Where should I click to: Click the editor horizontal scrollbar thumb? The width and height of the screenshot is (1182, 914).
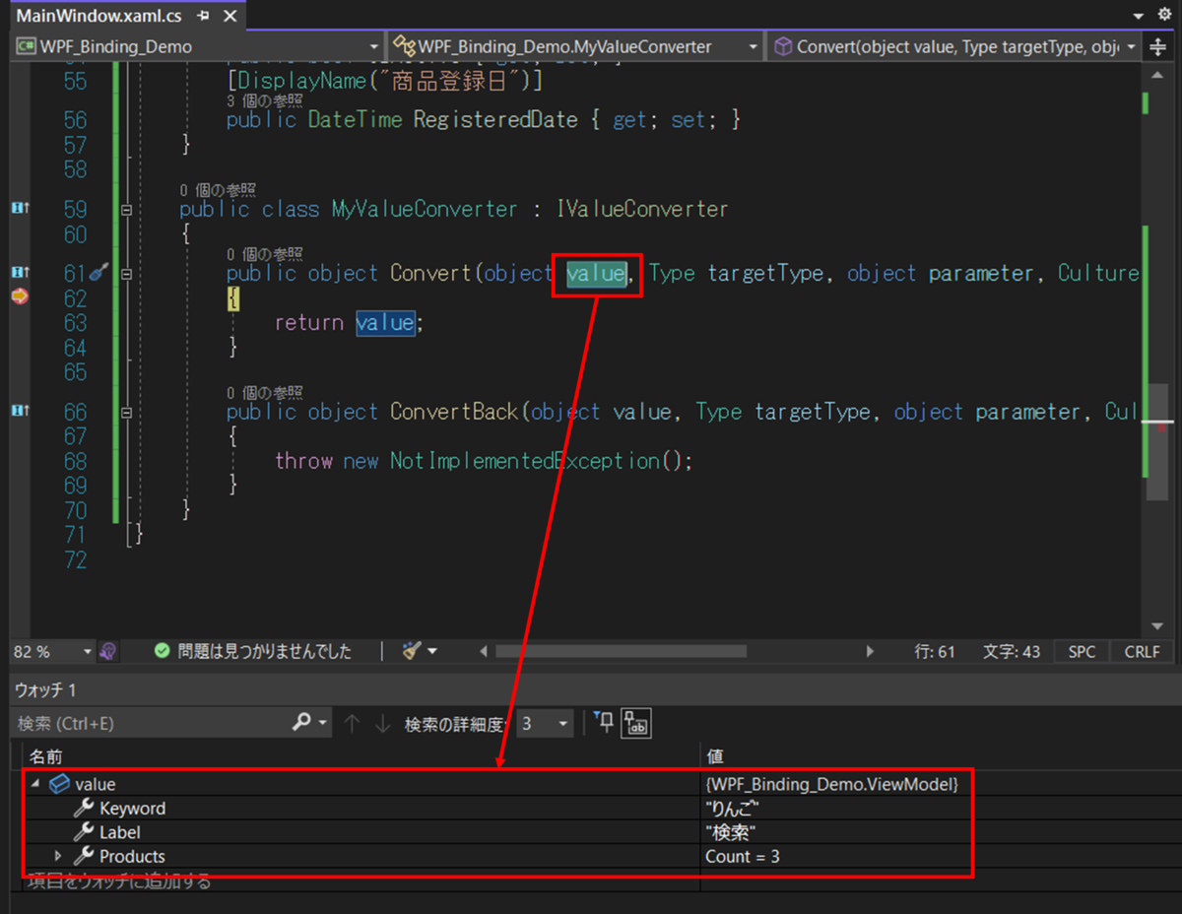621,651
